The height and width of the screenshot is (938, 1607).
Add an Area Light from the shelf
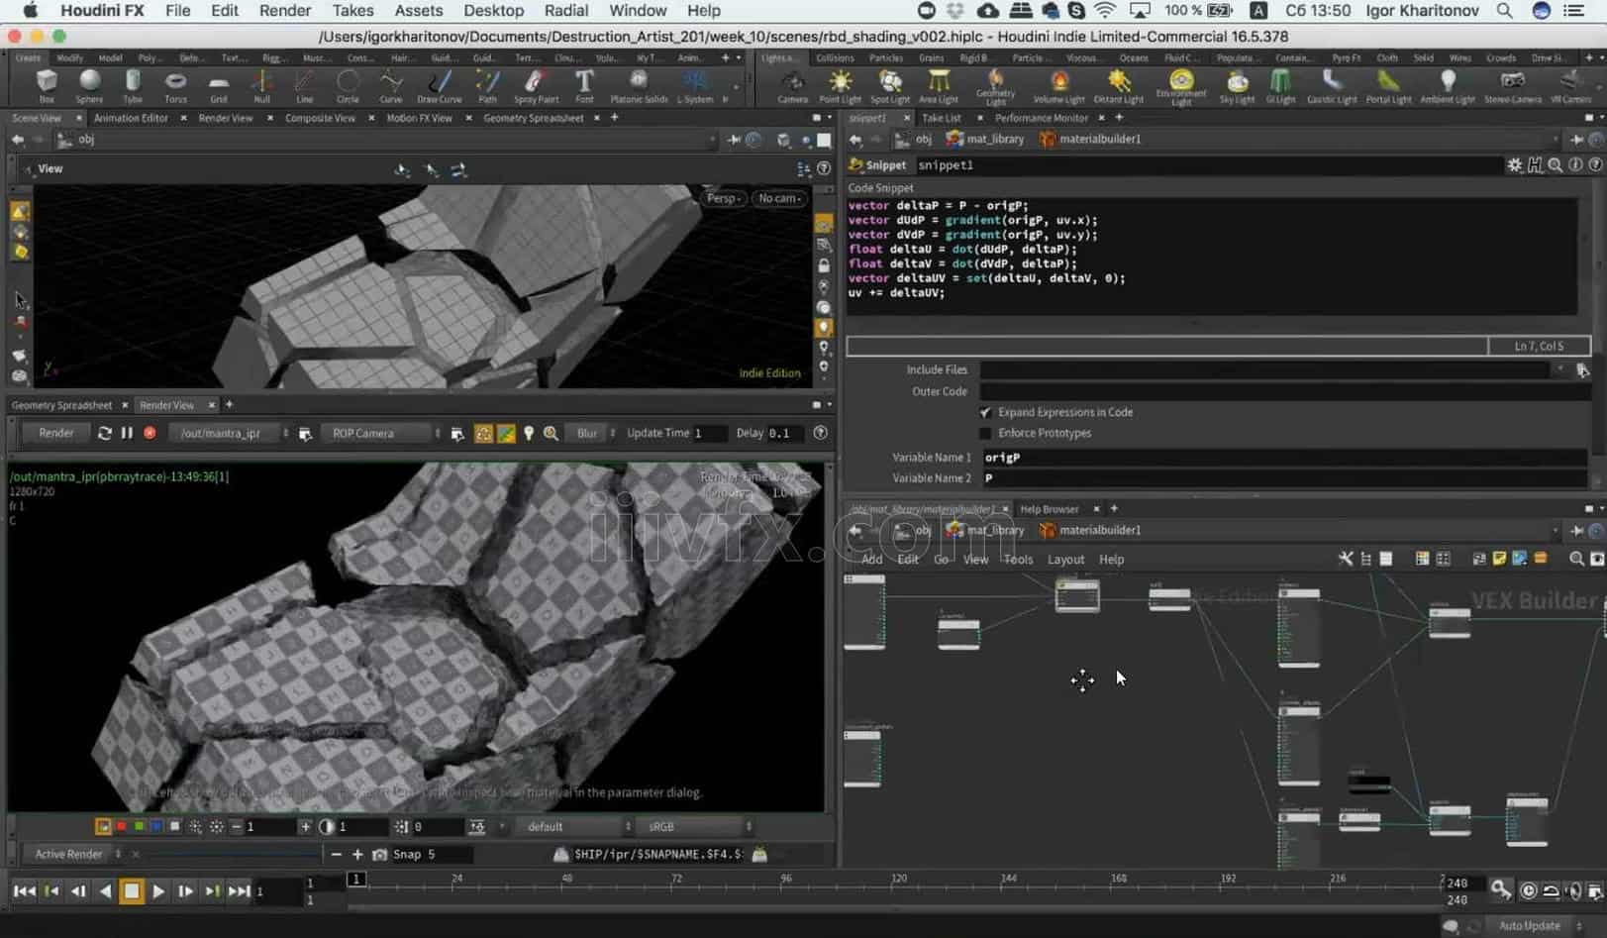coord(938,86)
